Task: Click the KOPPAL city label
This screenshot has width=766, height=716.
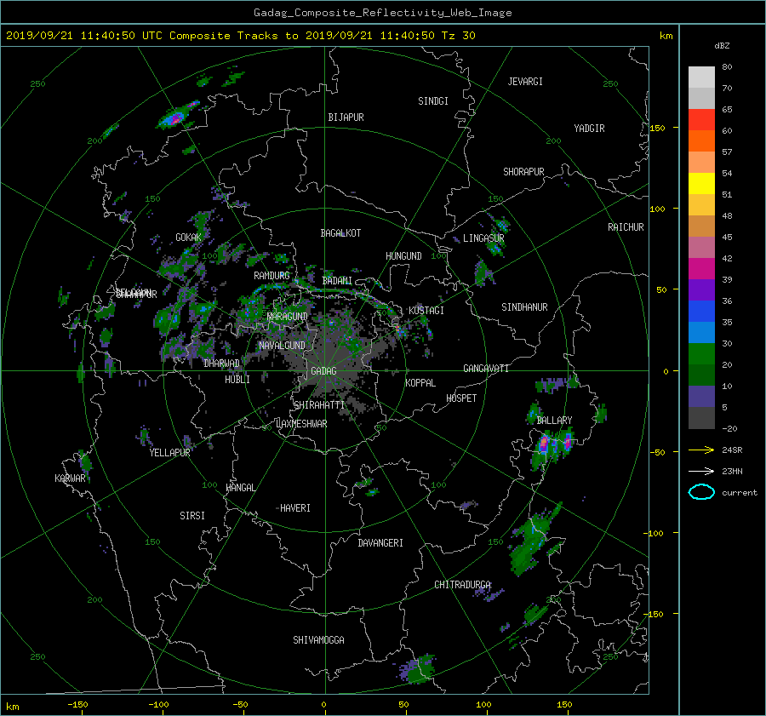Action: click(x=420, y=382)
